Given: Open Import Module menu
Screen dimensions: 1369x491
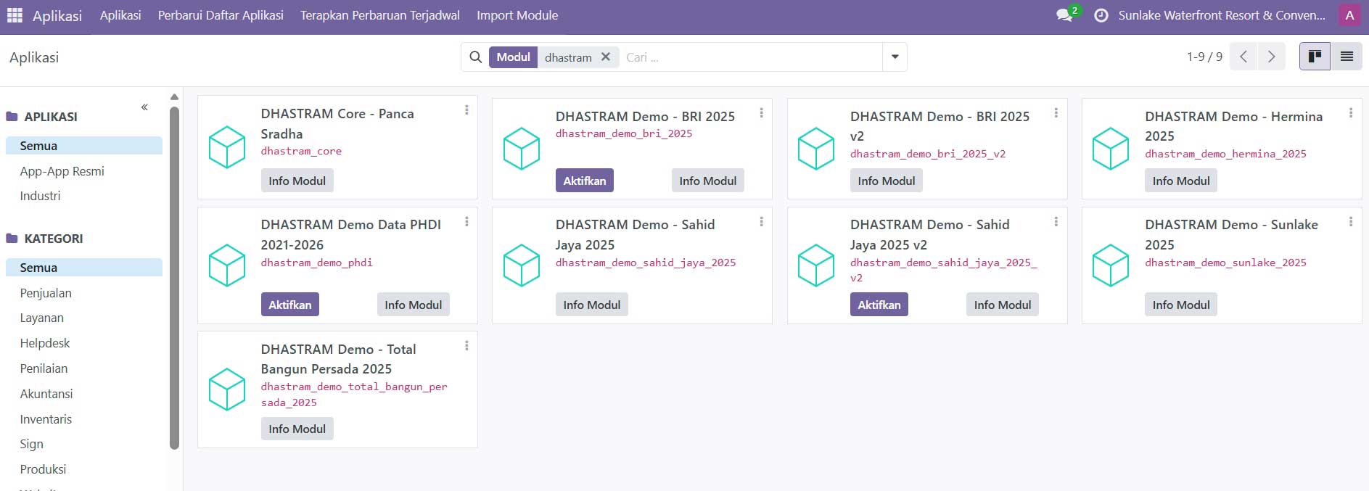Looking at the screenshot, I should click(x=517, y=15).
